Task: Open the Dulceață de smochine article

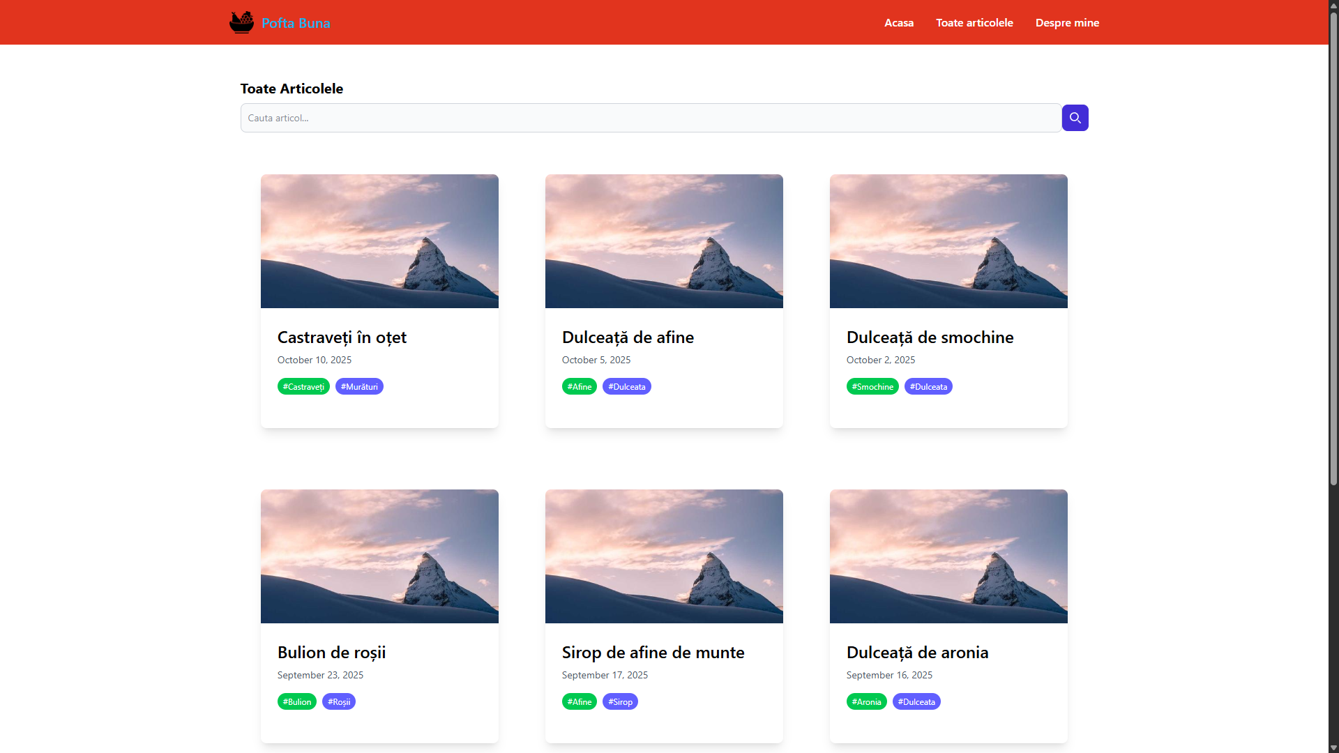Action: point(929,337)
